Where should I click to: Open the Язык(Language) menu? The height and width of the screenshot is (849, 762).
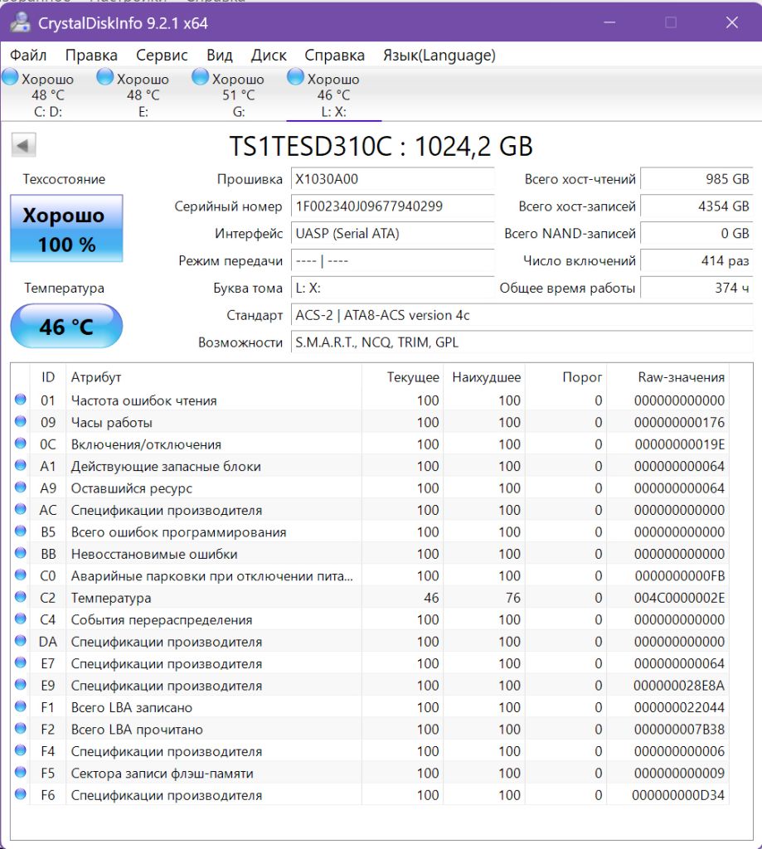439,56
